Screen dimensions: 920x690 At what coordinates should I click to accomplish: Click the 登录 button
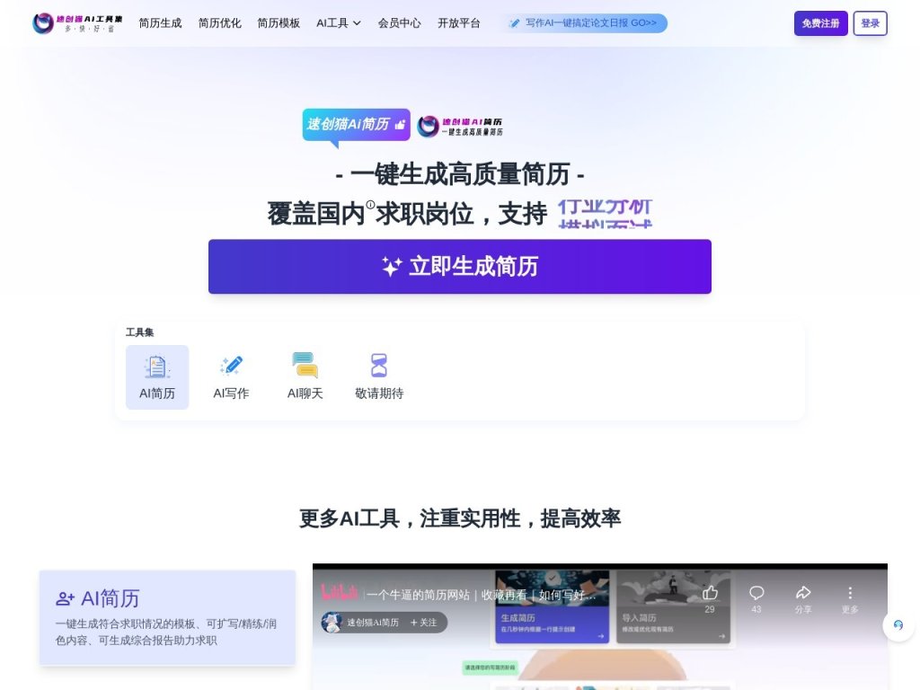coord(870,23)
